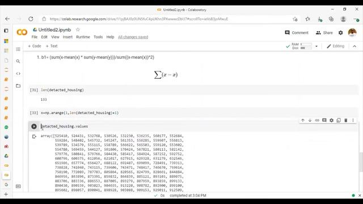Open the Runtime menu
Viewport: 363px width, 204px height.
pyautogui.click(x=83, y=37)
